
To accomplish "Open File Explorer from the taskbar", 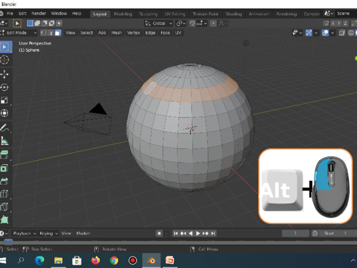I will 58,261.
